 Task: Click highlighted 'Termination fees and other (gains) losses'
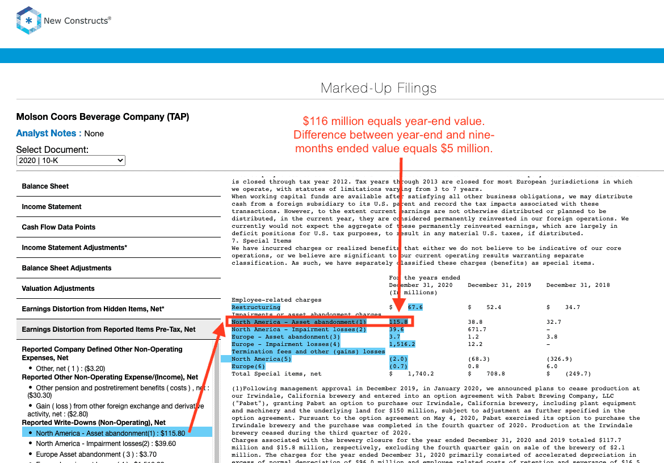click(x=308, y=352)
